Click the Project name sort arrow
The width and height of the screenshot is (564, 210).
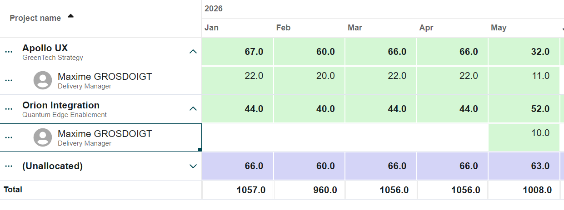click(x=70, y=16)
